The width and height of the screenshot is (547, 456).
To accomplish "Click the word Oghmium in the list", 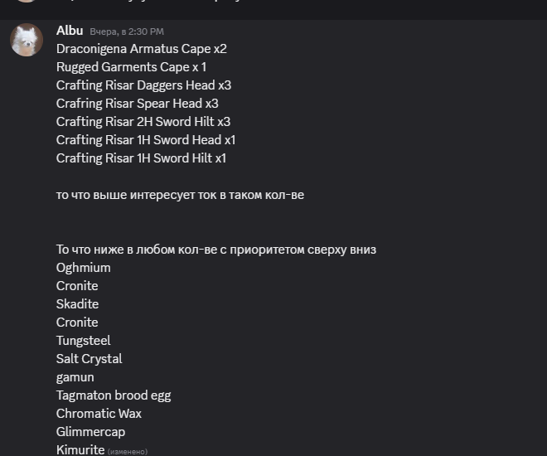I will pyautogui.click(x=83, y=268).
